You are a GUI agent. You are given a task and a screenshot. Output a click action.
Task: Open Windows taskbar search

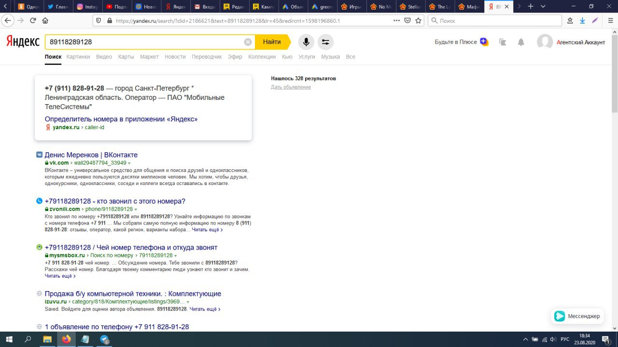click(x=28, y=339)
